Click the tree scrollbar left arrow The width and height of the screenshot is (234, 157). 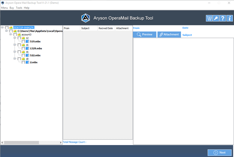(x=2, y=142)
